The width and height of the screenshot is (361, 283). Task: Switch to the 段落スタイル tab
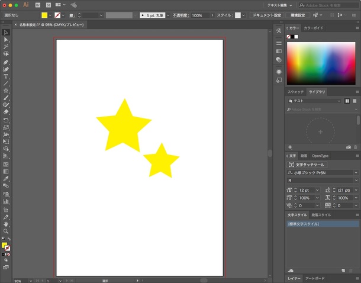(x=321, y=215)
